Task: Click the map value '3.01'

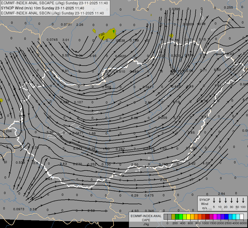Action: (x=66, y=40)
